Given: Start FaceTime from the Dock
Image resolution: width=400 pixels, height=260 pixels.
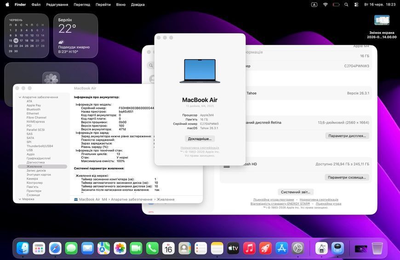Looking at the screenshot, I should (x=136, y=248).
